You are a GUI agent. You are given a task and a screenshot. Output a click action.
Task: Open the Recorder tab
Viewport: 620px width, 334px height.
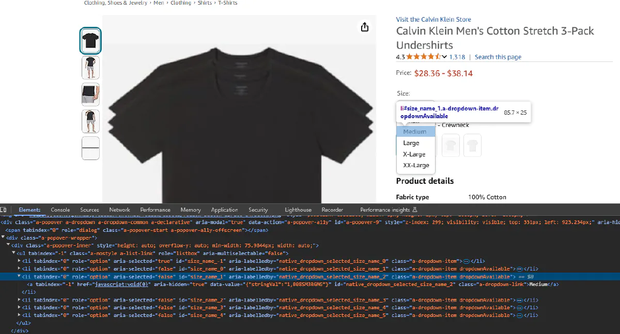pyautogui.click(x=332, y=210)
